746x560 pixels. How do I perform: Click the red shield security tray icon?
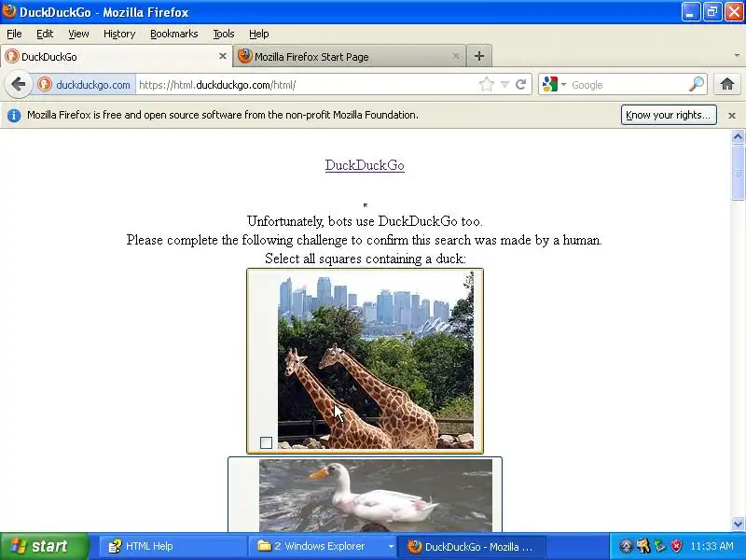(677, 546)
